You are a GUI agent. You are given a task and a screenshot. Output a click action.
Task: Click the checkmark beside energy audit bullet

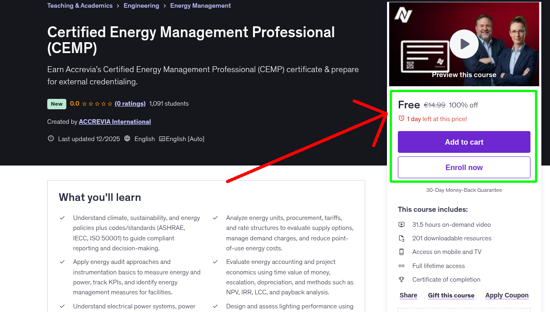coord(62,262)
